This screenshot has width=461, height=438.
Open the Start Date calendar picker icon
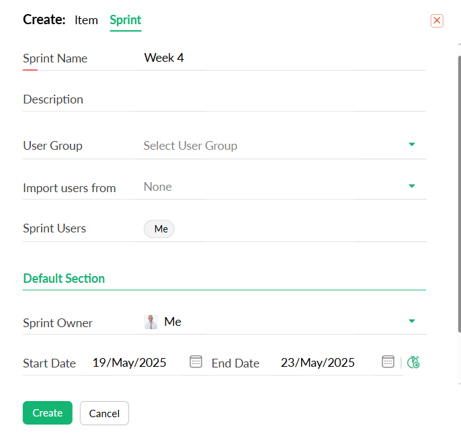pos(196,362)
